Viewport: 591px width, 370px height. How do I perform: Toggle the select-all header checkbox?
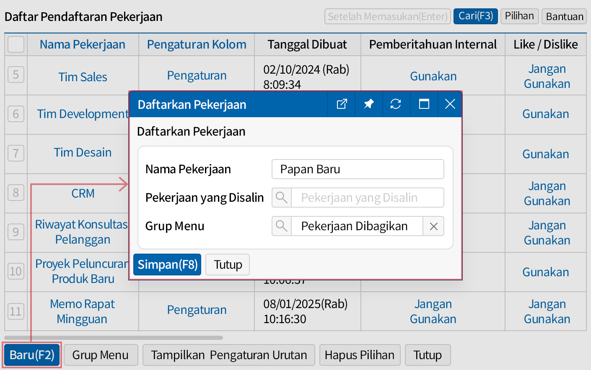(16, 44)
